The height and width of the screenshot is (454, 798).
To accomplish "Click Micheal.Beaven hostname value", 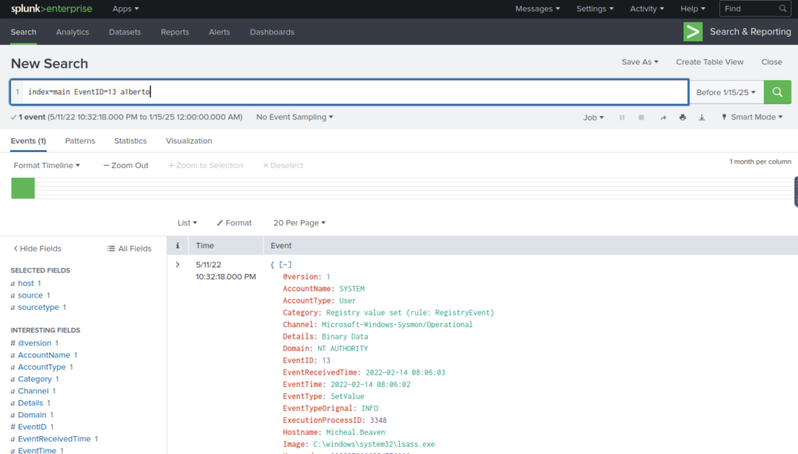I will coord(355,432).
